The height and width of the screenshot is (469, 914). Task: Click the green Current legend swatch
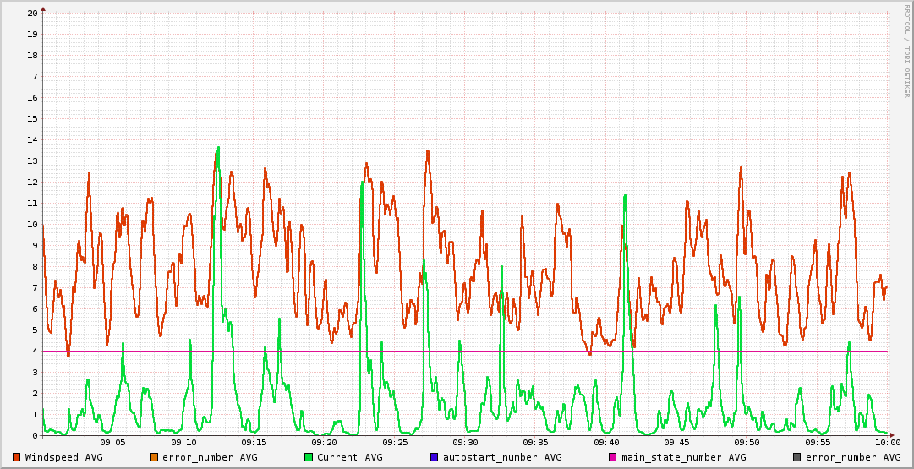pyautogui.click(x=309, y=457)
